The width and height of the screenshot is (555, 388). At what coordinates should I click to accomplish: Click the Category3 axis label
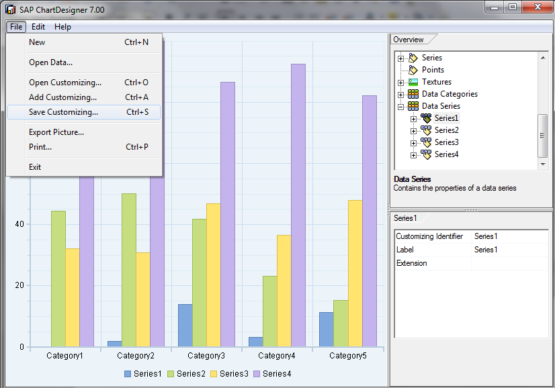206,356
